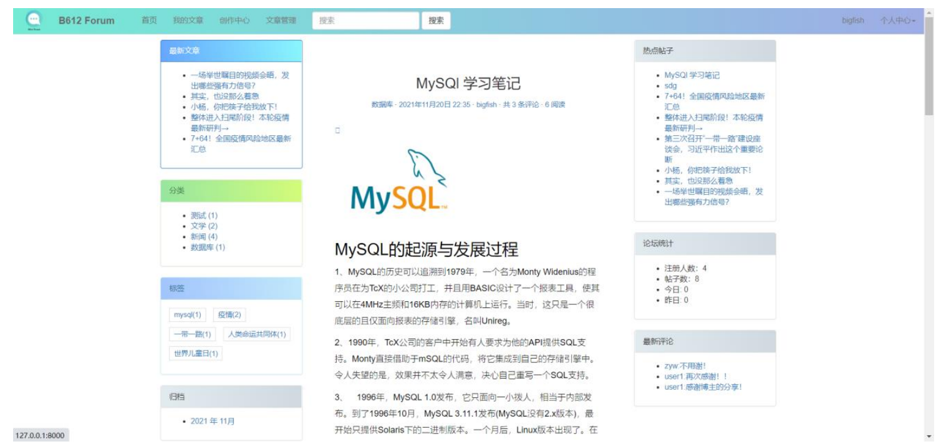941x444 pixels.
Task: Click the 帖子数: 8 statistic
Action: pos(682,279)
